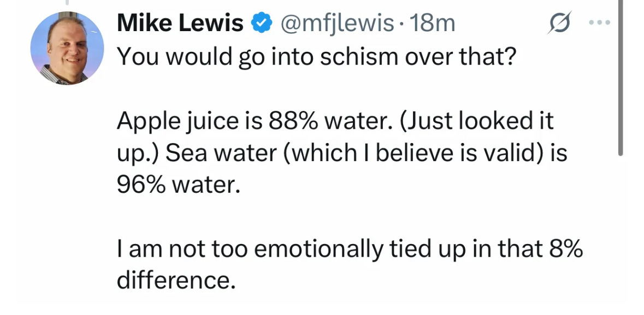The height and width of the screenshot is (315, 644).
Task: Click the Mike Lewis display name
Action: tap(180, 23)
